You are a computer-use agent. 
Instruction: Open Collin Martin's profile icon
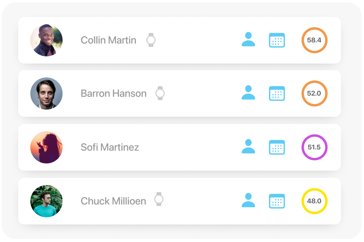(x=248, y=40)
